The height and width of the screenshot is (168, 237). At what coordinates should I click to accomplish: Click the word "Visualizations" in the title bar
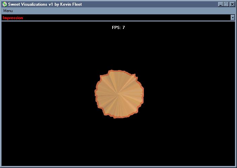34,4
